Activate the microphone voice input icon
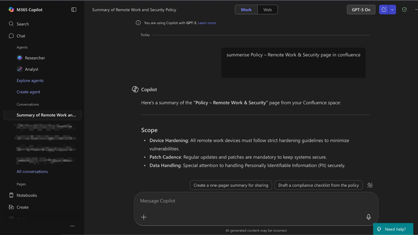Viewport: 418px width, 235px height. pos(369,217)
